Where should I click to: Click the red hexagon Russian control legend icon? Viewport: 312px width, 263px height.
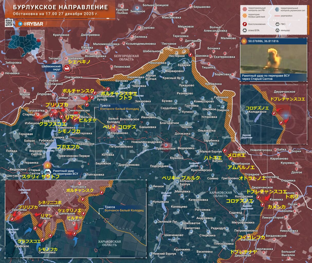tap(245, 10)
